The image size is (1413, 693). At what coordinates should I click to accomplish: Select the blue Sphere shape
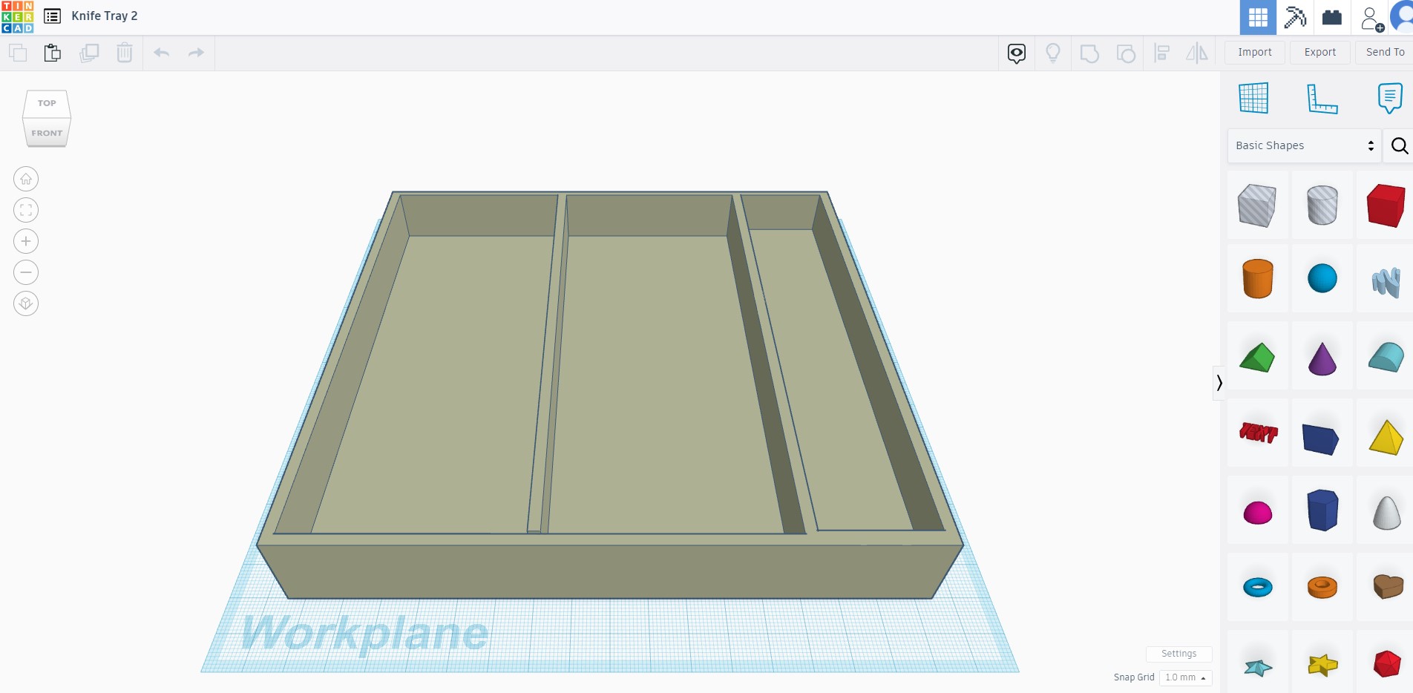tap(1322, 278)
